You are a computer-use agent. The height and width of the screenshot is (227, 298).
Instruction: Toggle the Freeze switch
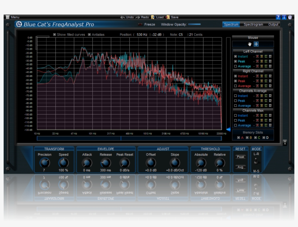tap(140, 24)
